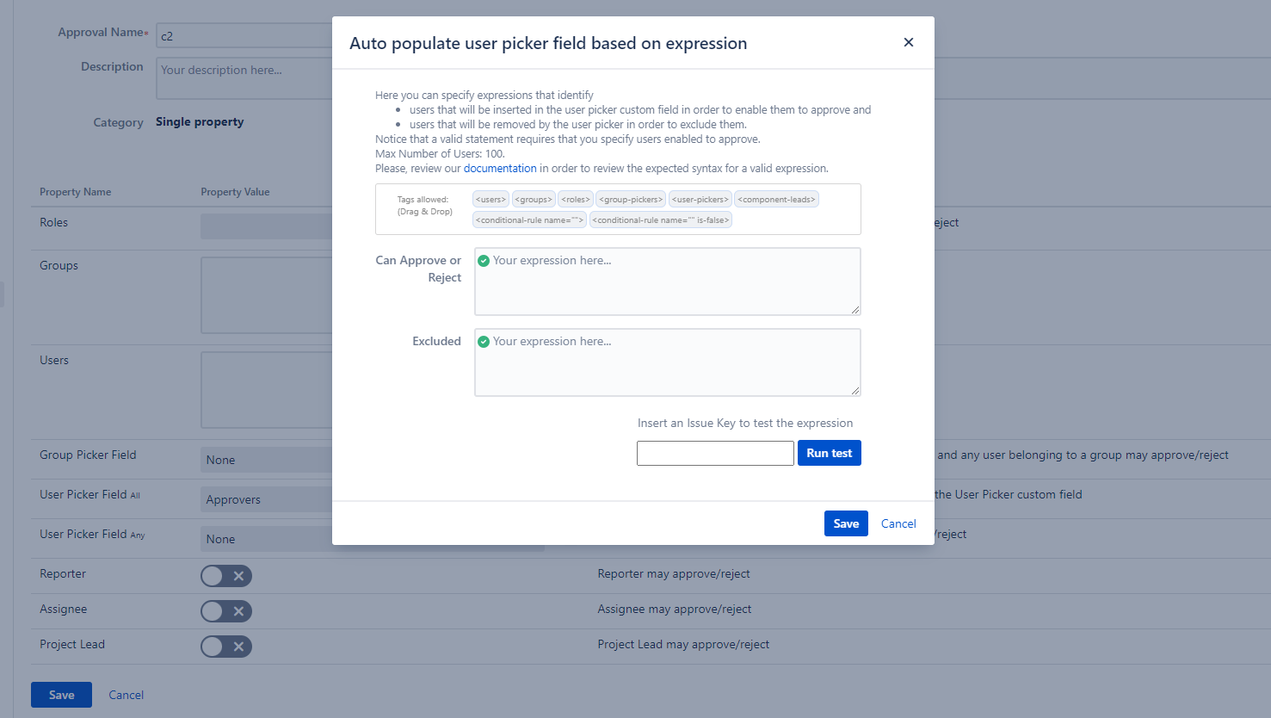Select the <roles> tag
Screen dimensions: 1271x718
[576, 200]
